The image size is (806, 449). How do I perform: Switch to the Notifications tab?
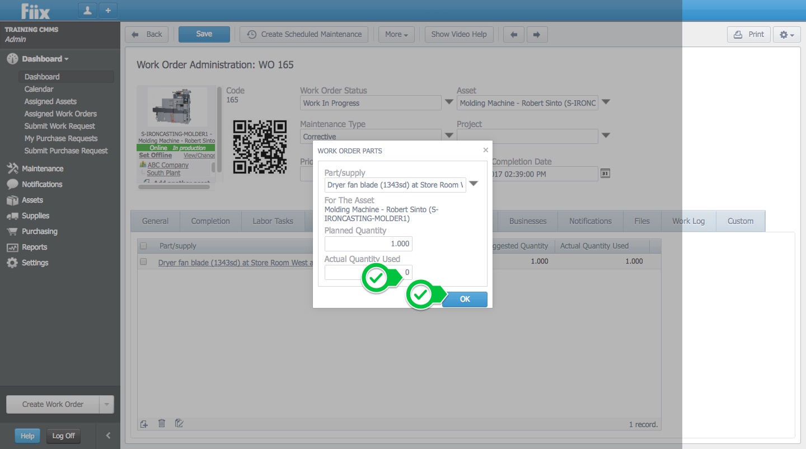[591, 221]
